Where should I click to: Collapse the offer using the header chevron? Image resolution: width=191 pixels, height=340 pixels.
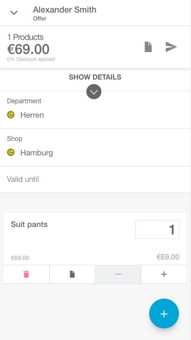click(x=14, y=13)
